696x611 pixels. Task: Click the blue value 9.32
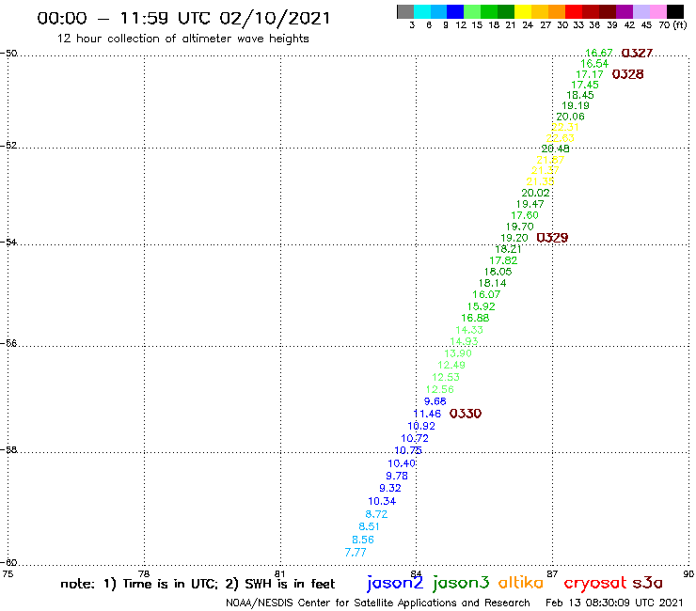click(390, 488)
